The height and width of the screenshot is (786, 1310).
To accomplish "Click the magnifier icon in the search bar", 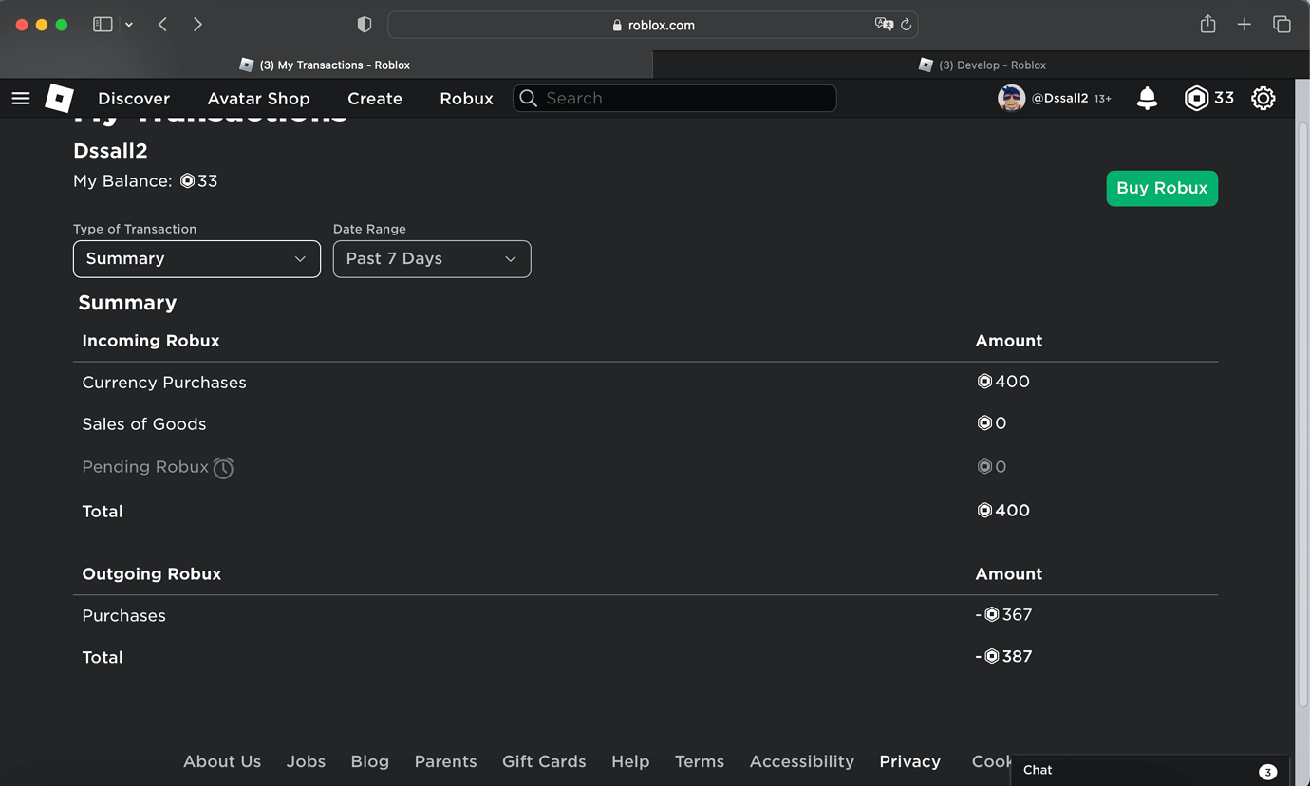I will 528,98.
